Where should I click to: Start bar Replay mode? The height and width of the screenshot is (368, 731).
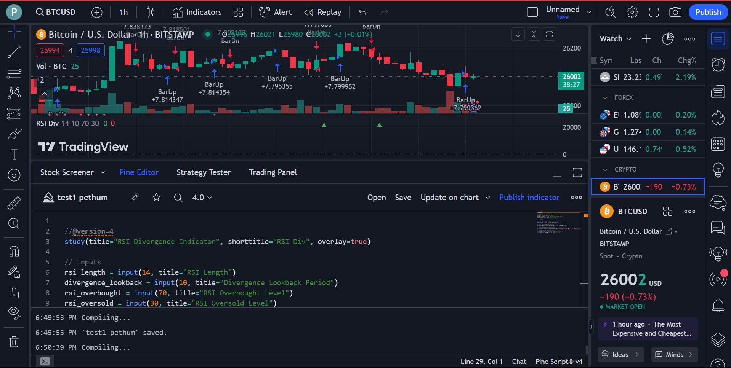323,12
